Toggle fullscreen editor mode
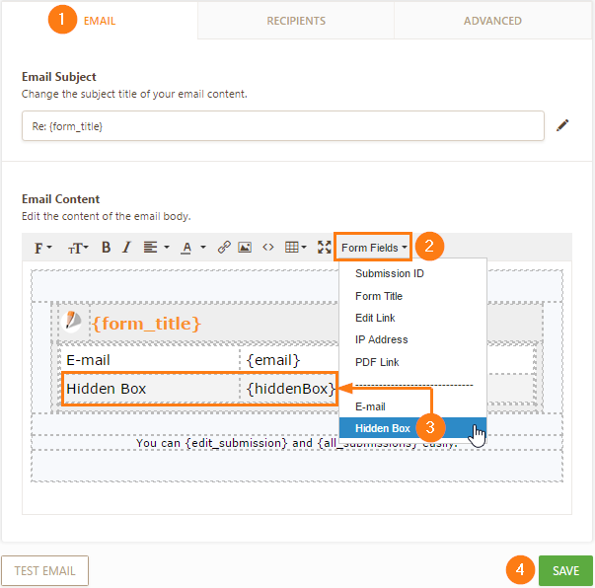This screenshot has width=595, height=588. pyautogui.click(x=324, y=247)
